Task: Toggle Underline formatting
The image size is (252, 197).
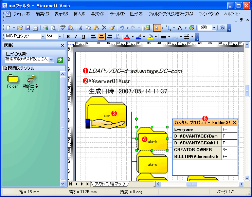Action: tap(84, 37)
